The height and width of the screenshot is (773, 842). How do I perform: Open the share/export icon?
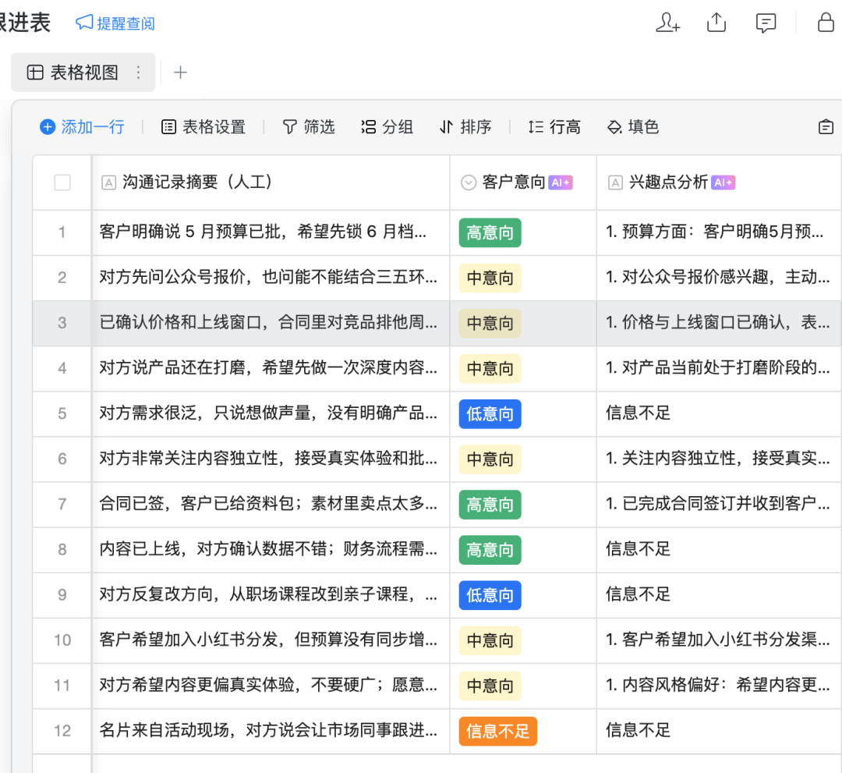tap(716, 23)
